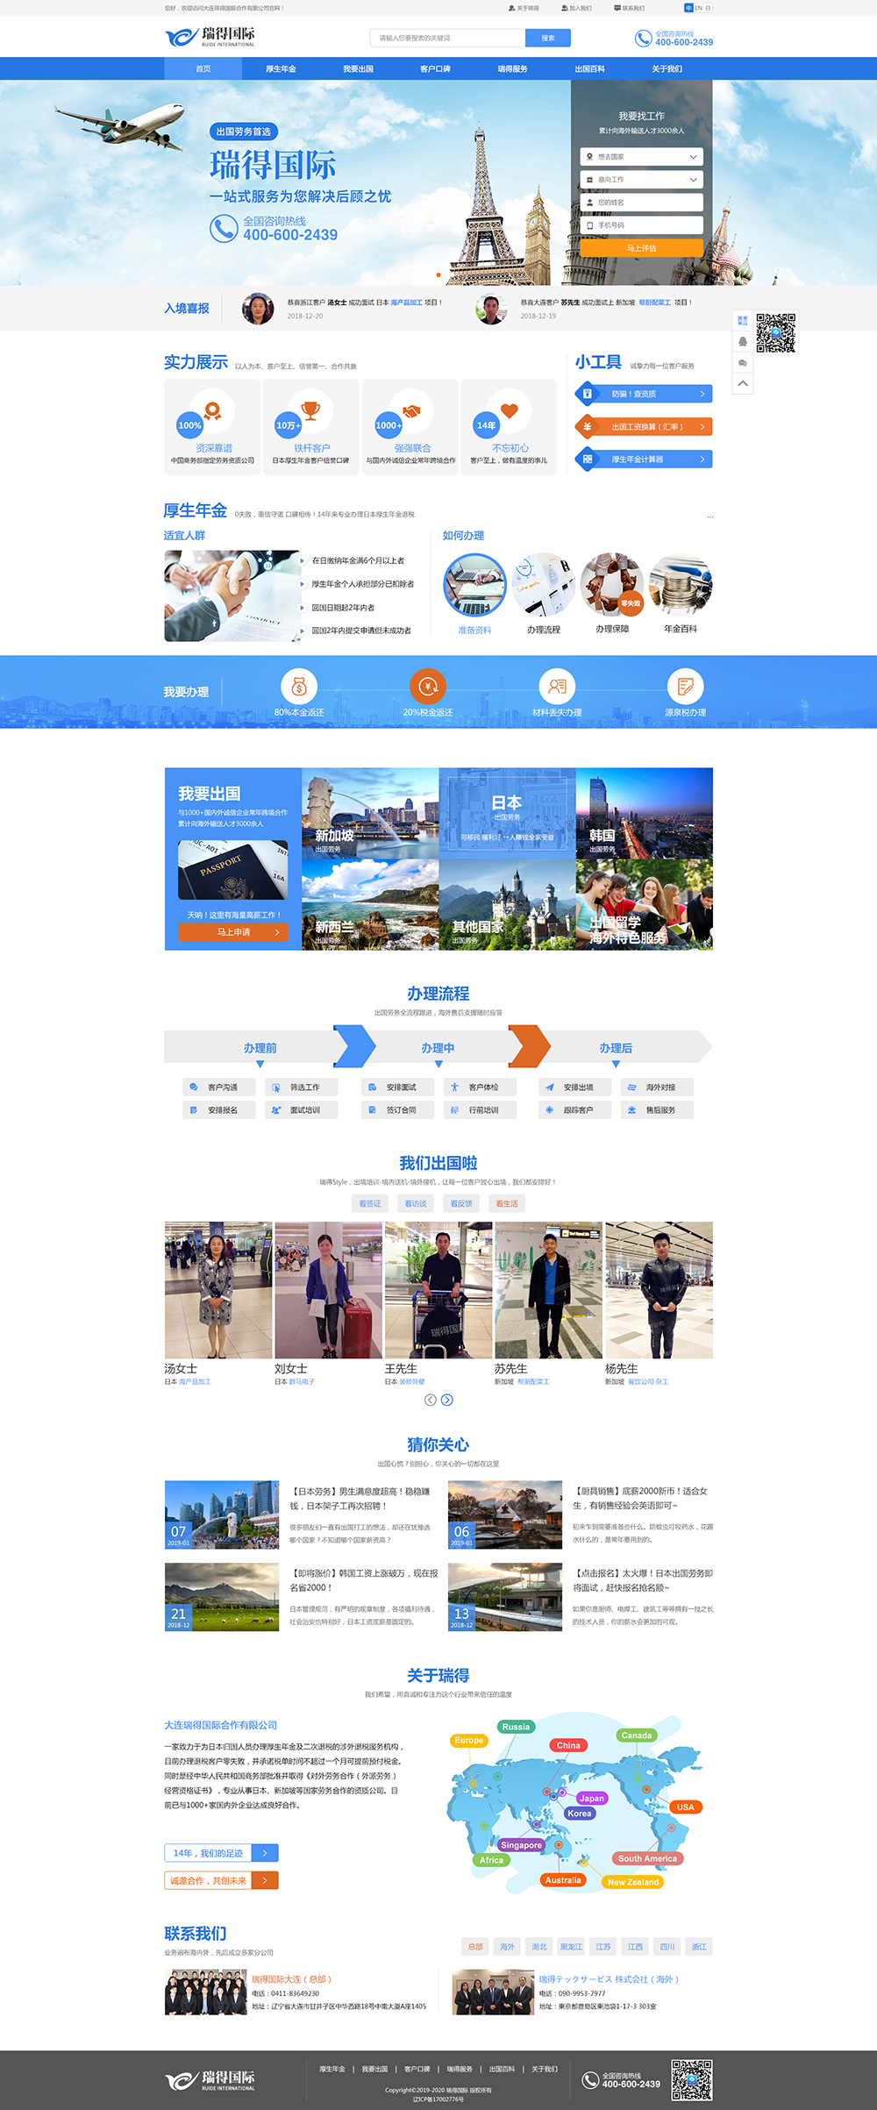
Task: Click the 材料丢失办理 icon
Action: click(557, 686)
